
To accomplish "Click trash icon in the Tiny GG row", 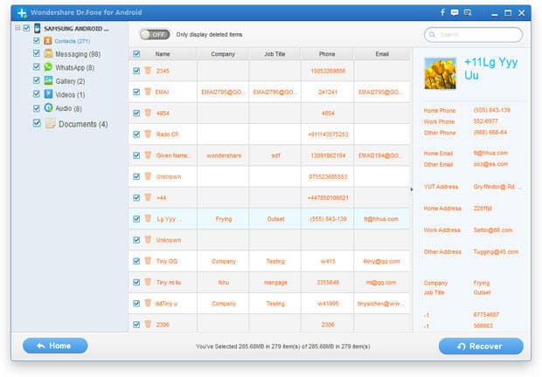I will point(148,261).
